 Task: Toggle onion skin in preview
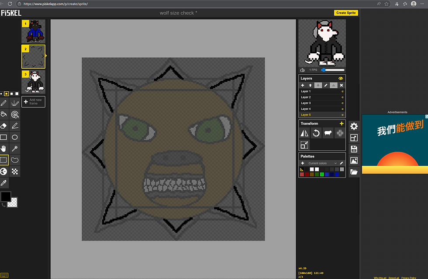click(302, 70)
